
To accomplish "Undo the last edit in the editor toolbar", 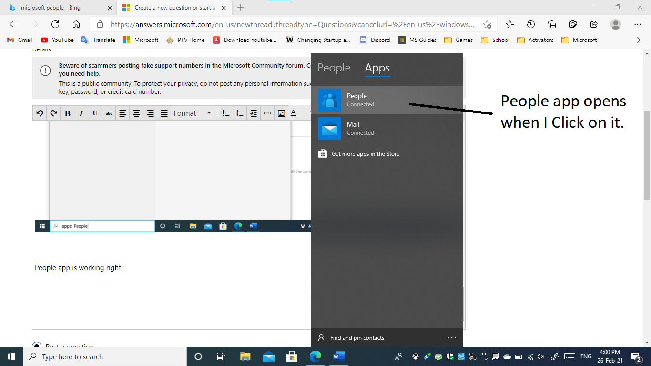I will (40, 113).
